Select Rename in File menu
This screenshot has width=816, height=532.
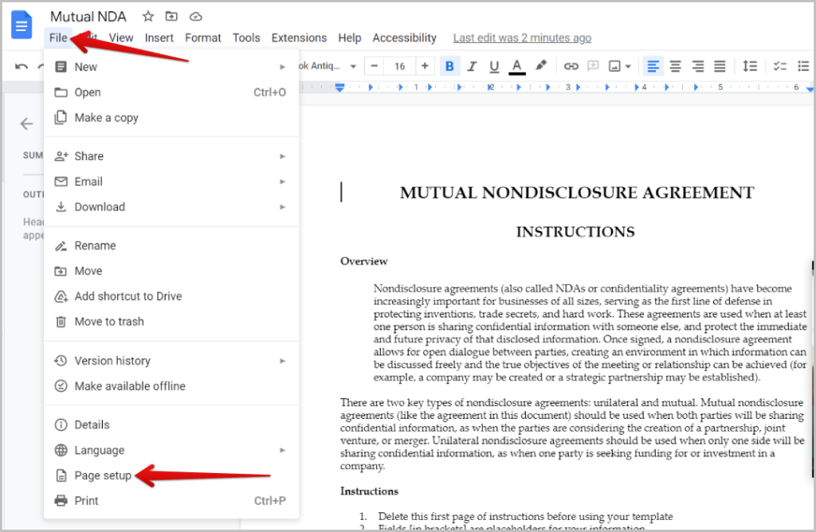tap(171, 246)
